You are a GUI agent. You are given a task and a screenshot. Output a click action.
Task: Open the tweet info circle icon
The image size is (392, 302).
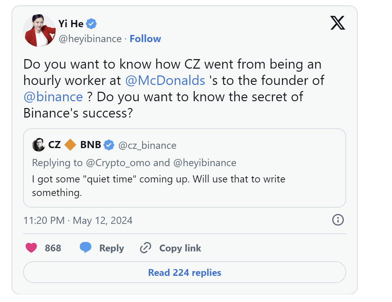click(338, 220)
